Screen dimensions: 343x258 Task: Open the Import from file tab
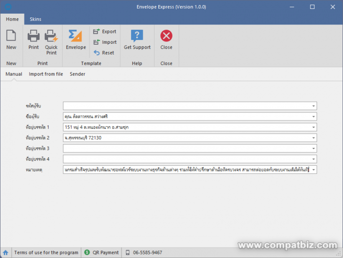(46, 74)
